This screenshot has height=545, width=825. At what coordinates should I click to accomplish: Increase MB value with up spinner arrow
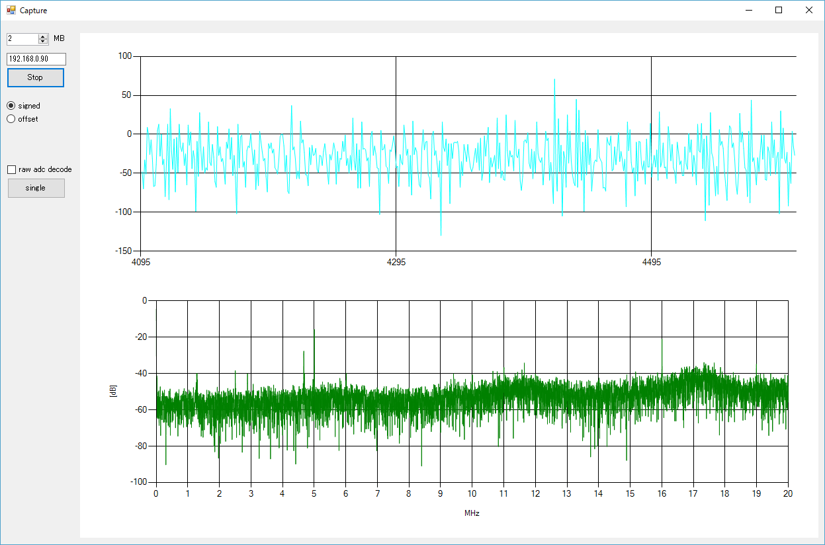[43, 36]
